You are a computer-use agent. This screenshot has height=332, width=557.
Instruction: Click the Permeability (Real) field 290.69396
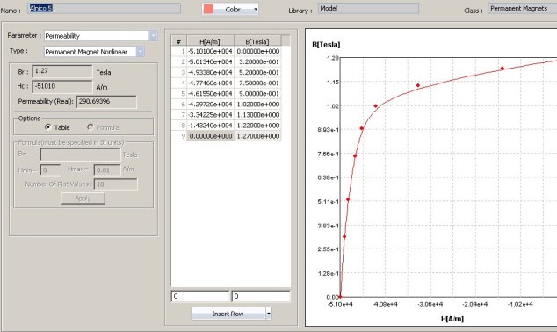(x=106, y=102)
